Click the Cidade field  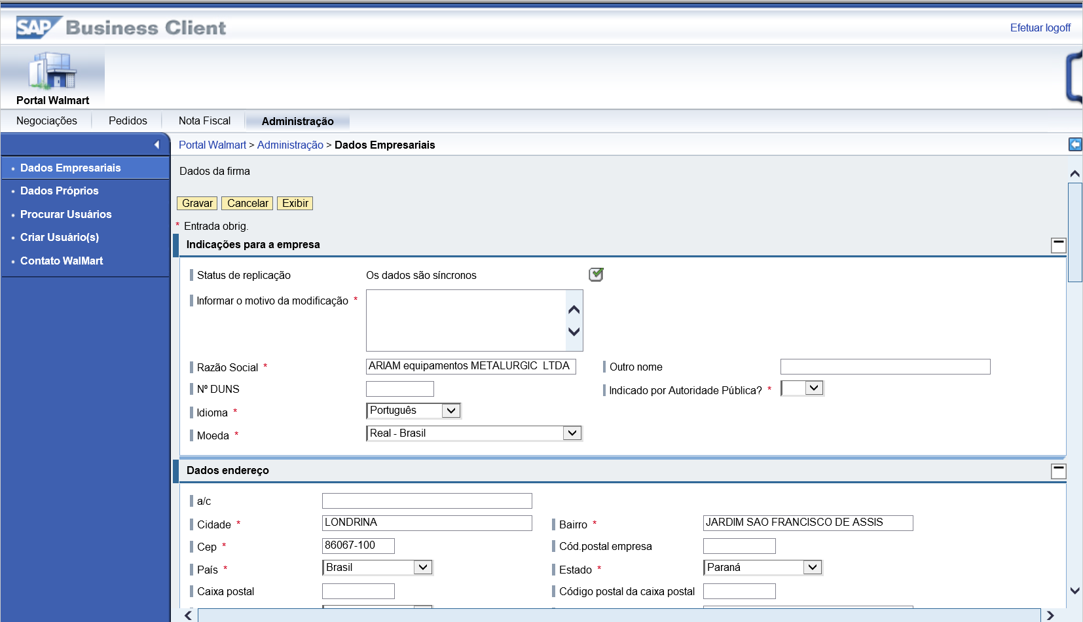(427, 522)
